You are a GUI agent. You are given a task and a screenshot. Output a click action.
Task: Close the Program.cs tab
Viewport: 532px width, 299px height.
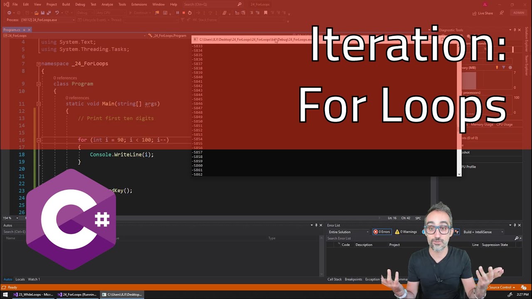[29, 30]
